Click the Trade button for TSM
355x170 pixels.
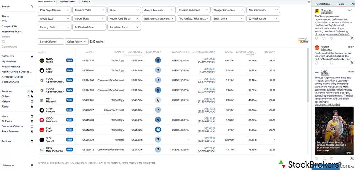70,130
